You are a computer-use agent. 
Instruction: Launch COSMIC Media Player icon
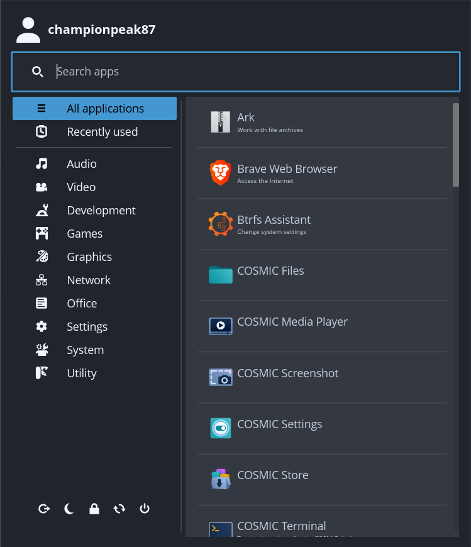click(221, 326)
